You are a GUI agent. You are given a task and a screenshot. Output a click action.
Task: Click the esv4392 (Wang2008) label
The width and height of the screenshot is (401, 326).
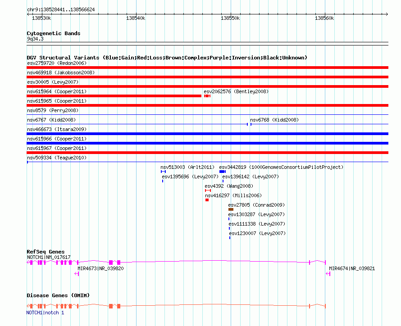click(x=229, y=186)
